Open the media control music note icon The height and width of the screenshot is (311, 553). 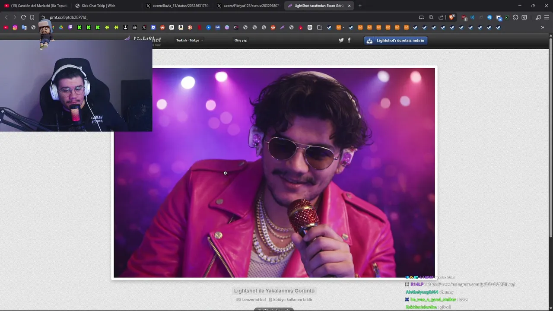pos(538,17)
